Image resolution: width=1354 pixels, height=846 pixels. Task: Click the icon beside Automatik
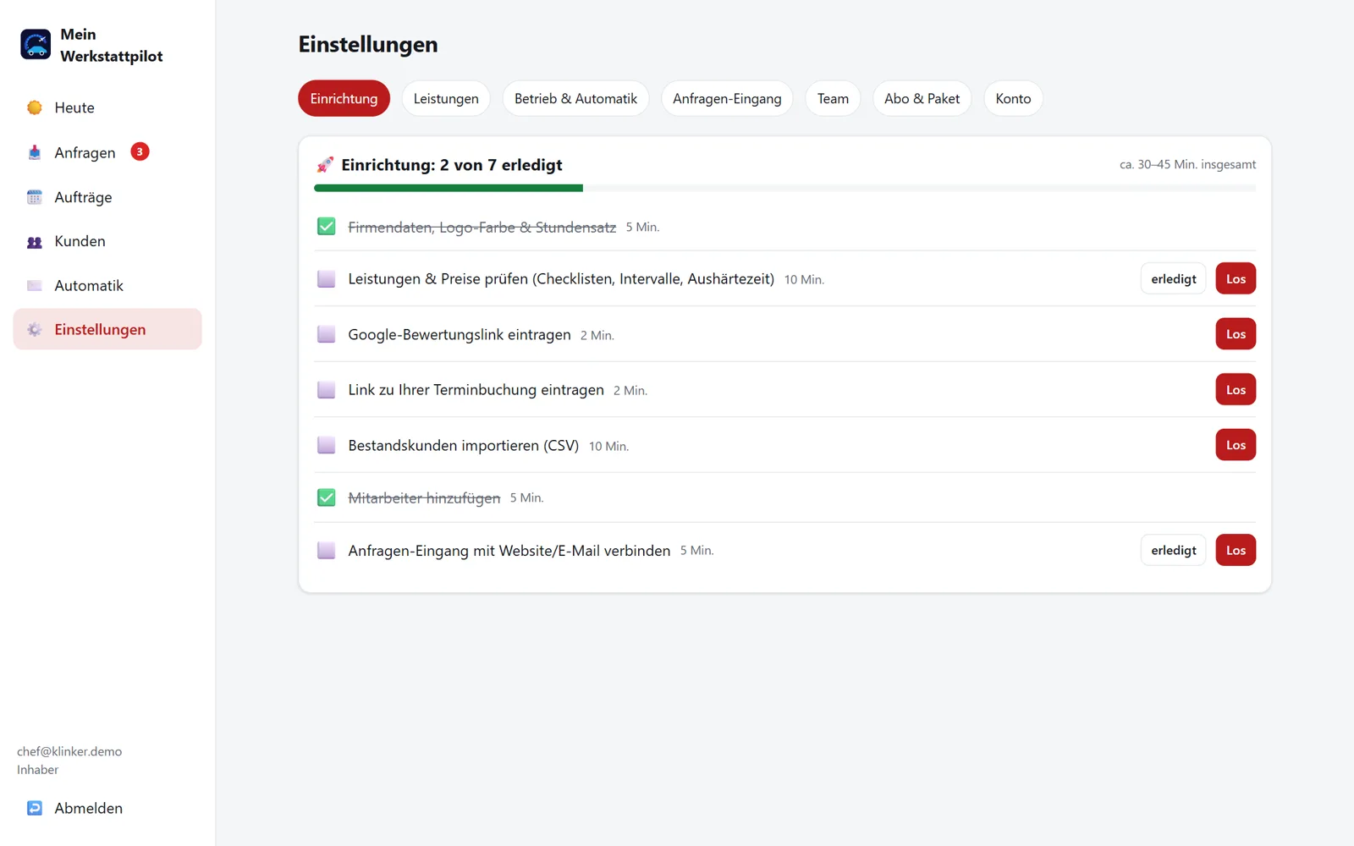click(x=35, y=286)
